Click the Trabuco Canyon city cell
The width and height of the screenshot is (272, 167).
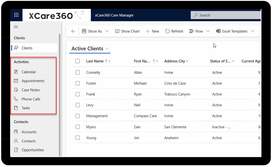coord(177,94)
